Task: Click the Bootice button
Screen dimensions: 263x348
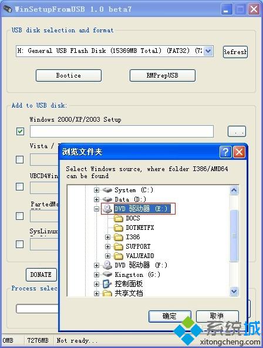Action: click(69, 75)
